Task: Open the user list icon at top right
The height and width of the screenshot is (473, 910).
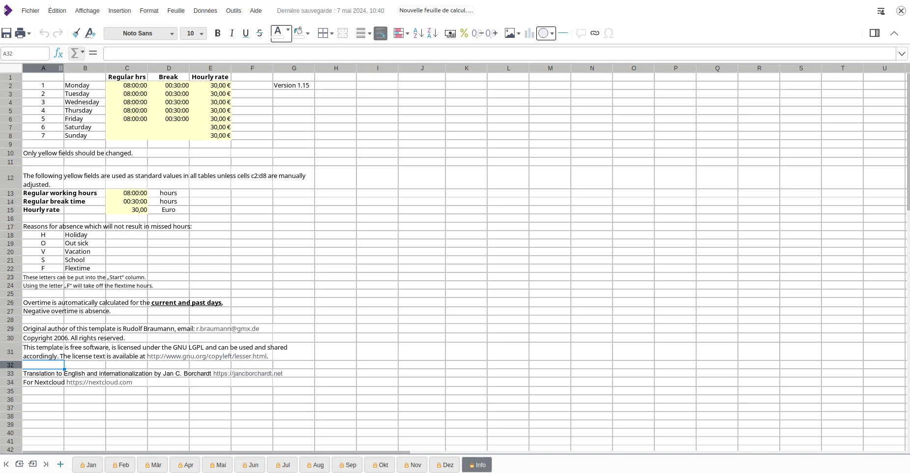Action: click(881, 11)
